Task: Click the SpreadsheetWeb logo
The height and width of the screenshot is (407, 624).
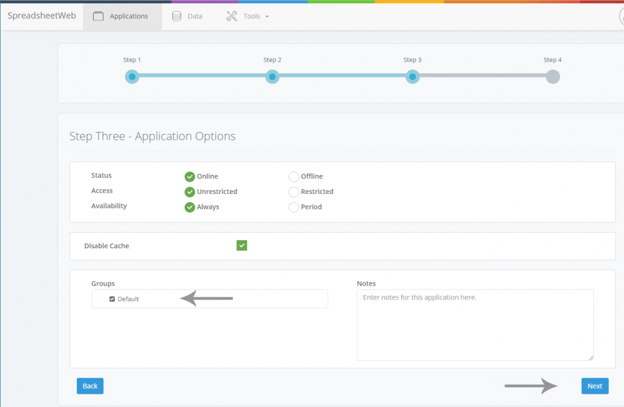Action: [41, 16]
